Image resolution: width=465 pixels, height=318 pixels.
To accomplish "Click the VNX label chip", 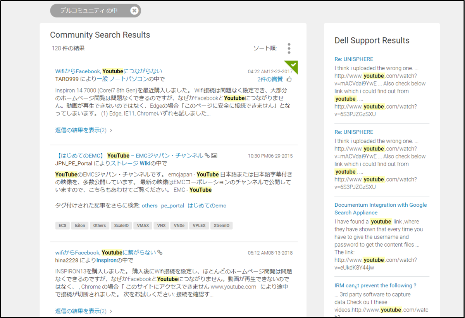I will click(161, 226).
